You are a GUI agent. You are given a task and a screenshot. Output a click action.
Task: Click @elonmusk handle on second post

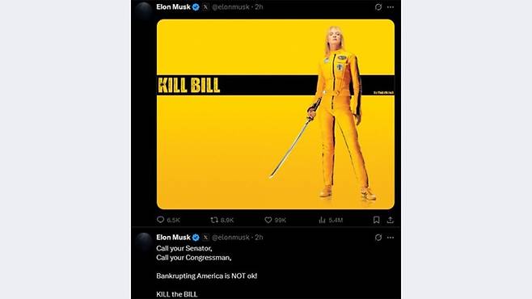coord(230,238)
